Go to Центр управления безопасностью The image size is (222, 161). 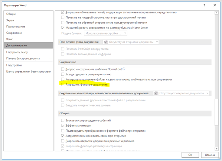tap(28, 72)
